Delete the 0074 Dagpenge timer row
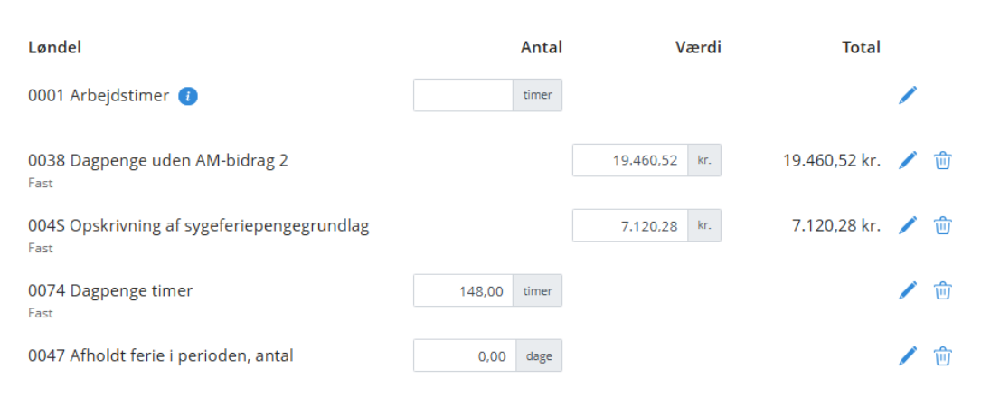Image resolution: width=1000 pixels, height=398 pixels. pyautogui.click(x=942, y=290)
